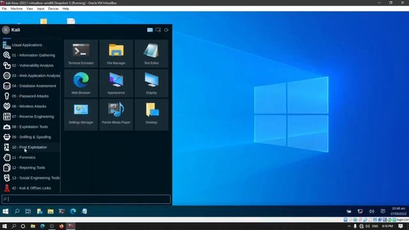Click volume icon in Kali panel tray
The image size is (409, 230).
coord(372,211)
